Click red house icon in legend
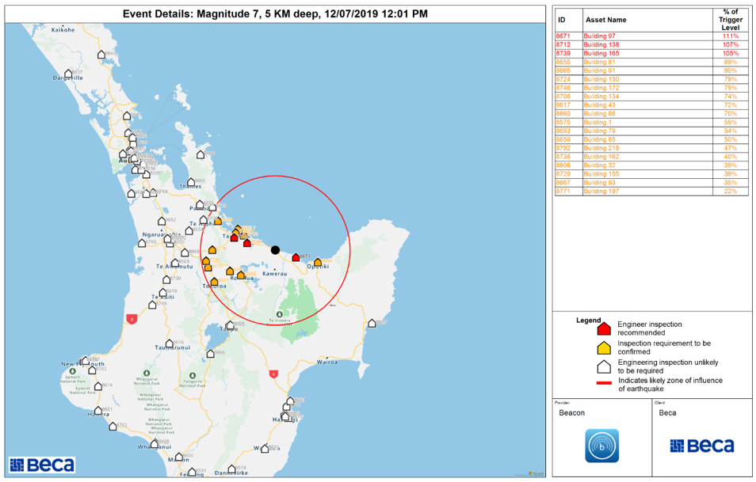 [x=603, y=328]
